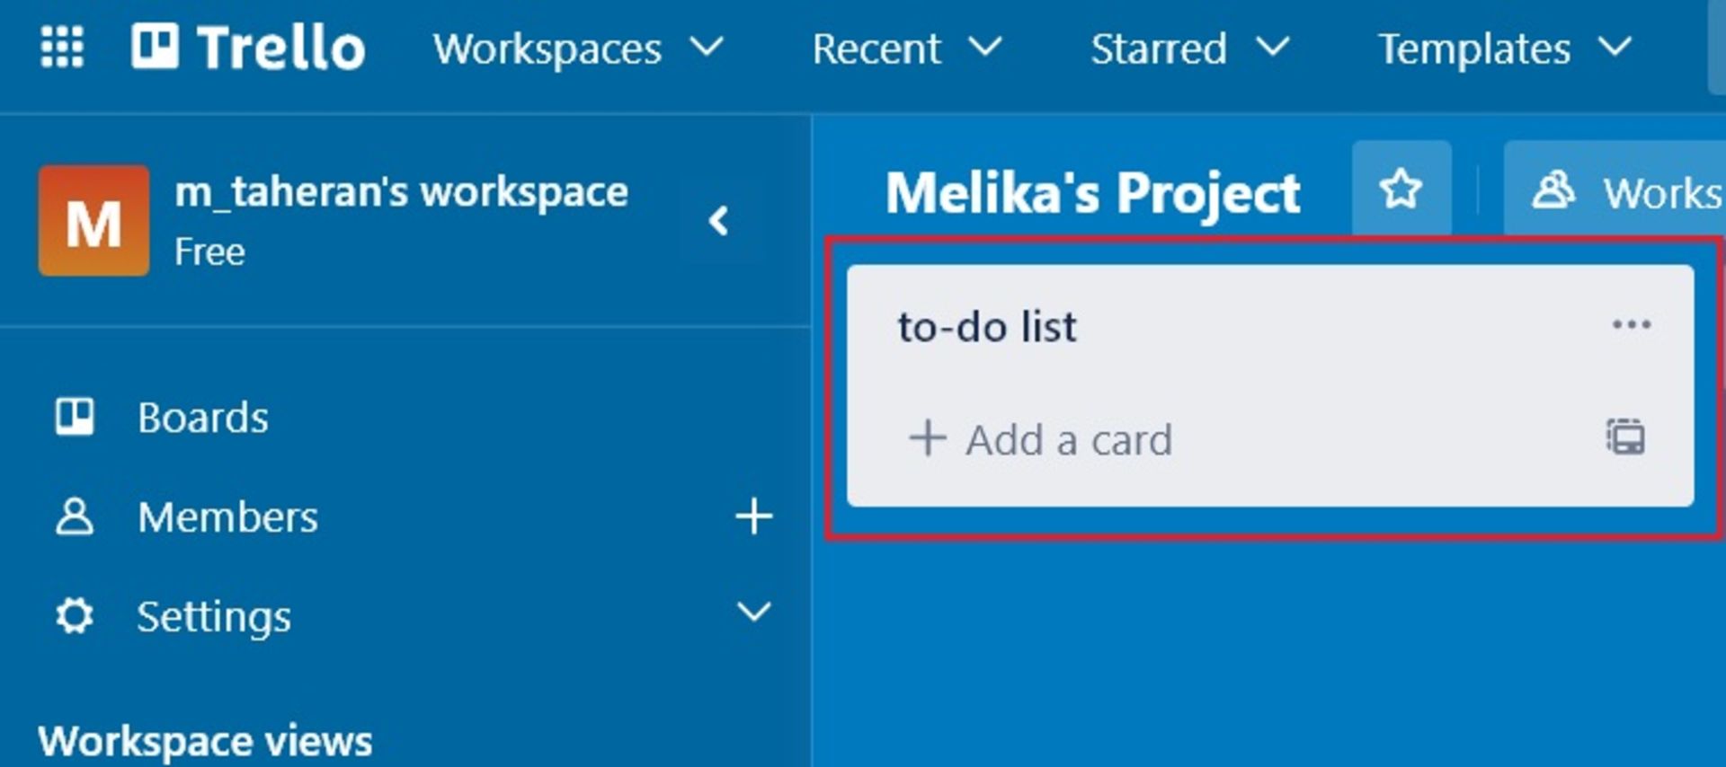Image resolution: width=1726 pixels, height=767 pixels.
Task: Open Members in the sidebar
Action: [227, 517]
